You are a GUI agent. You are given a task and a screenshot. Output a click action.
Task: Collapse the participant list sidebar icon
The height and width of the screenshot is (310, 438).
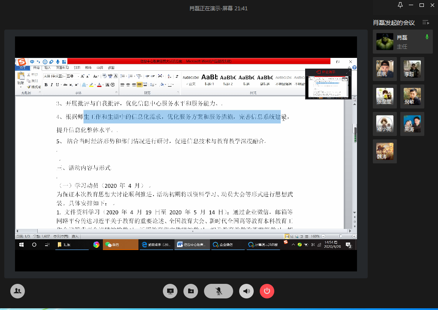coord(426,22)
